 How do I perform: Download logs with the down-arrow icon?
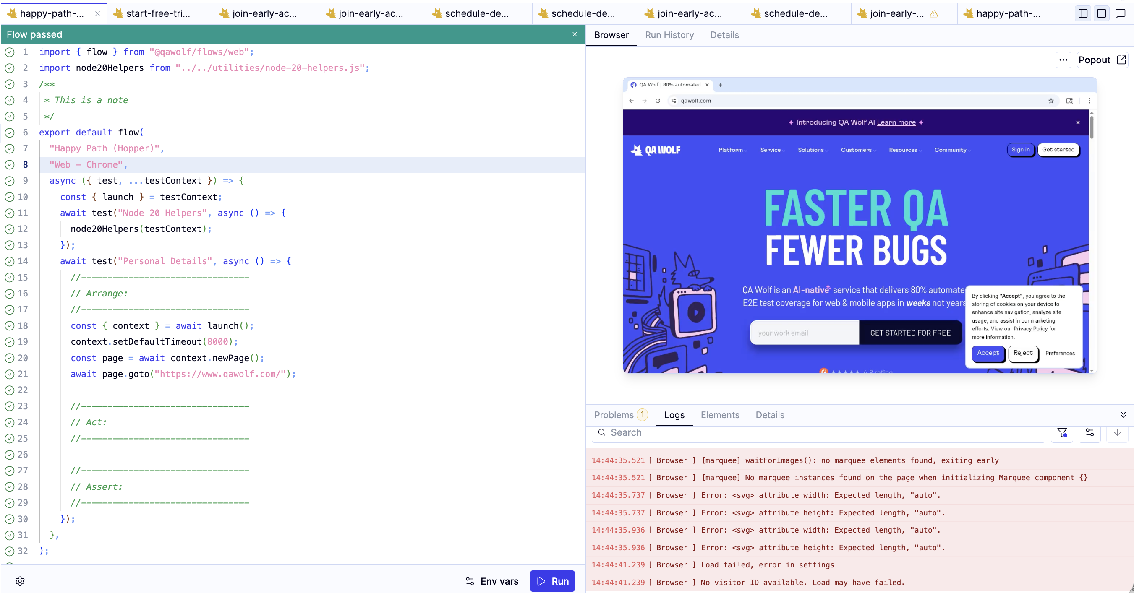[x=1117, y=432]
